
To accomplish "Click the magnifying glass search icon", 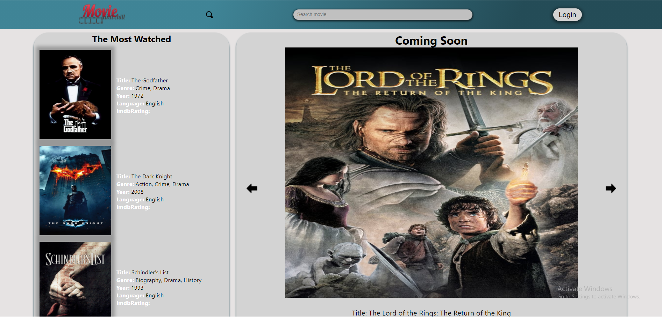I will [x=209, y=15].
